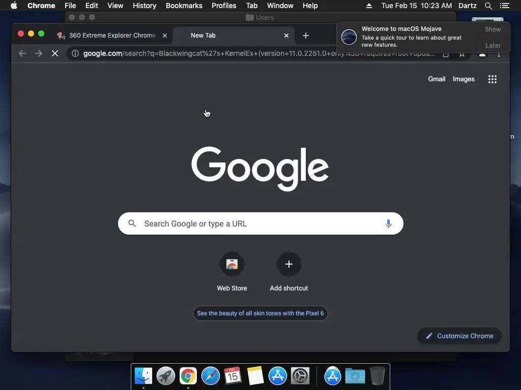Open the Profiles menu
521x390 pixels.
coord(224,6)
